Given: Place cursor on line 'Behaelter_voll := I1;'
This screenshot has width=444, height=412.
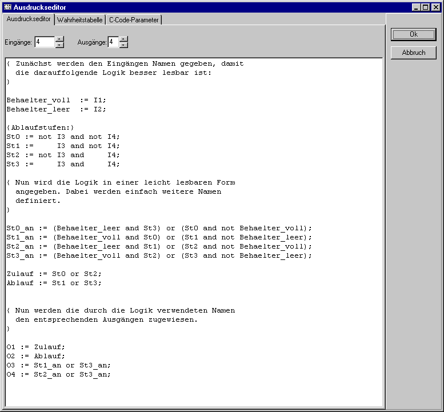Looking at the screenshot, I should point(57,100).
